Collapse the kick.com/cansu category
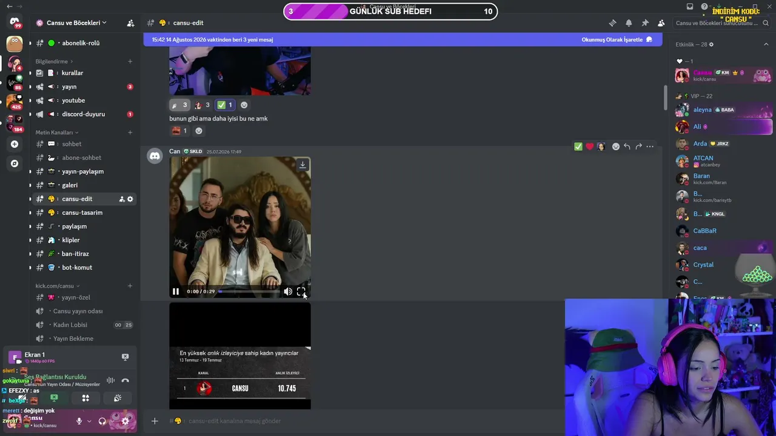 pos(58,286)
